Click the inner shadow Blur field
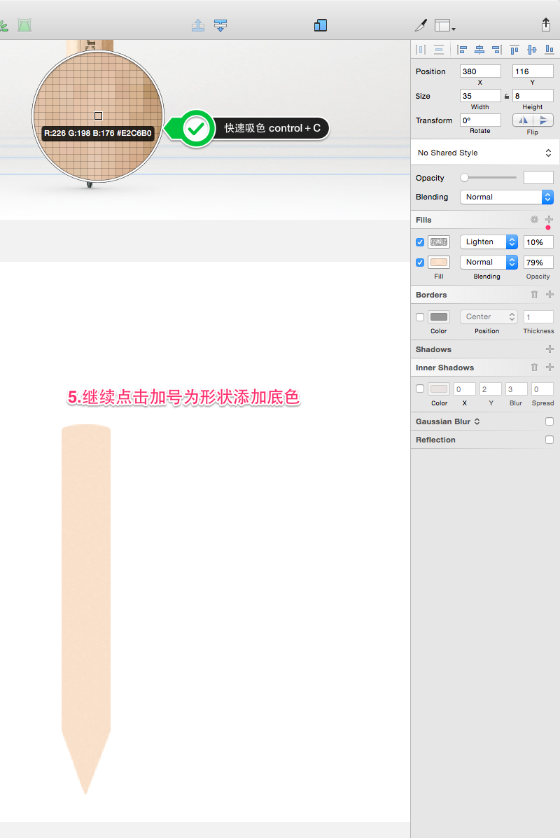Image resolution: width=560 pixels, height=838 pixels. [x=516, y=389]
